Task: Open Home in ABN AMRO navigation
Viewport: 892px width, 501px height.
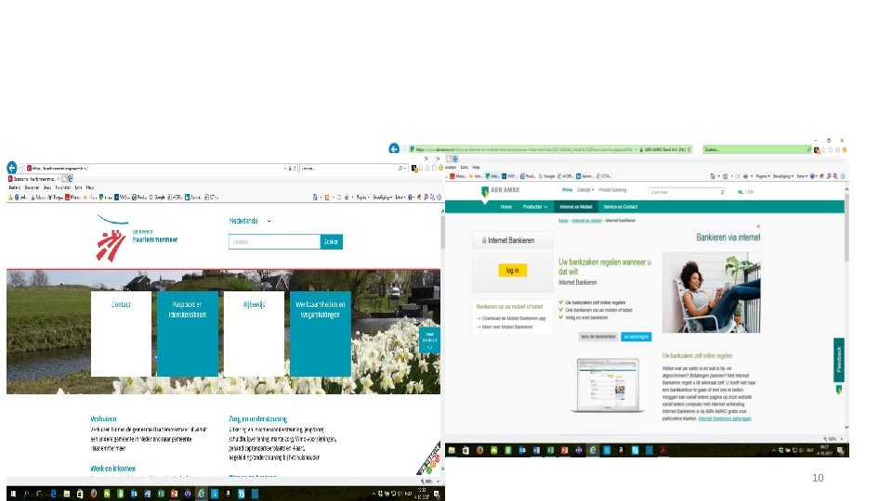Action: [506, 207]
